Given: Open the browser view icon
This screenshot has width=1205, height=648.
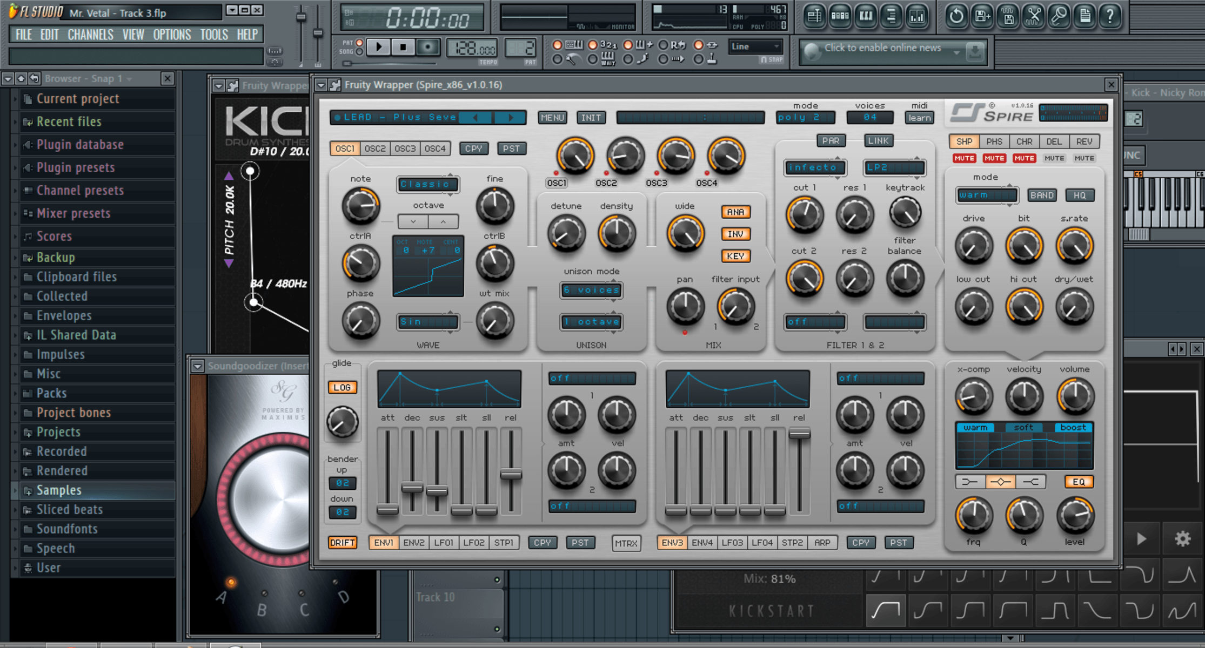Looking at the screenshot, I should (892, 16).
